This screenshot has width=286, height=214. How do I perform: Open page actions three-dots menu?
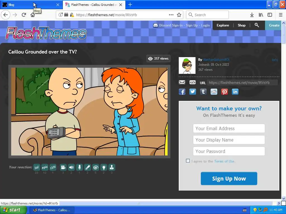(x=171, y=15)
